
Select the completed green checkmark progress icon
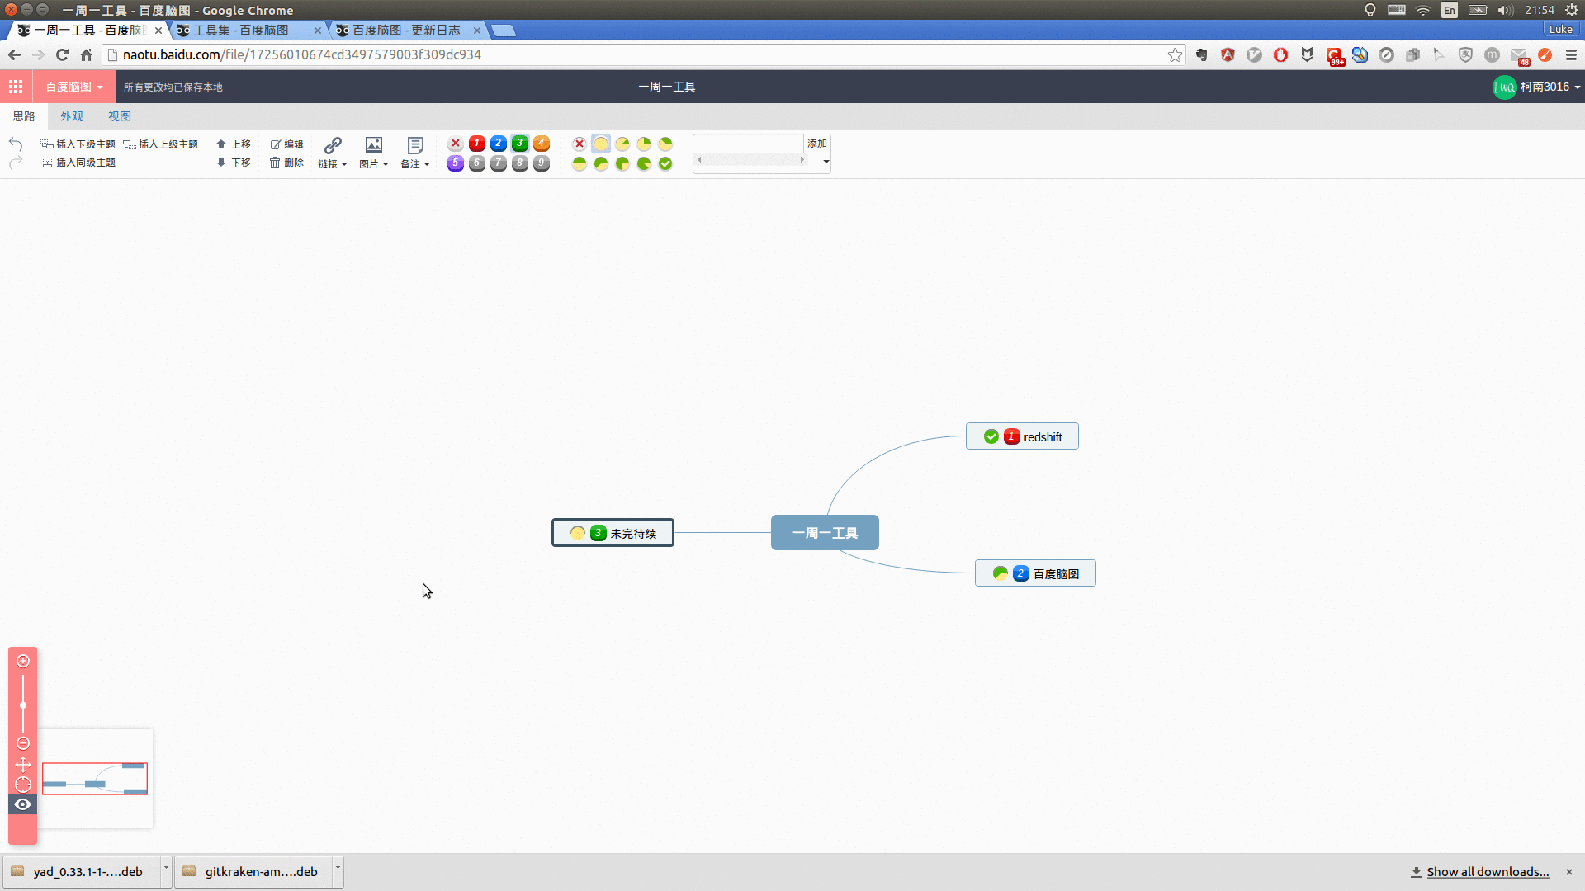click(665, 163)
